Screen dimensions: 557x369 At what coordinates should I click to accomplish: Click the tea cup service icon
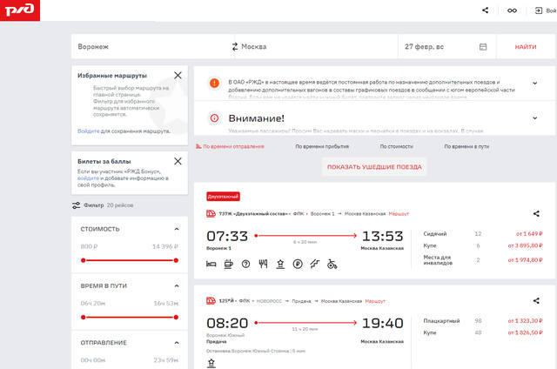click(x=228, y=264)
